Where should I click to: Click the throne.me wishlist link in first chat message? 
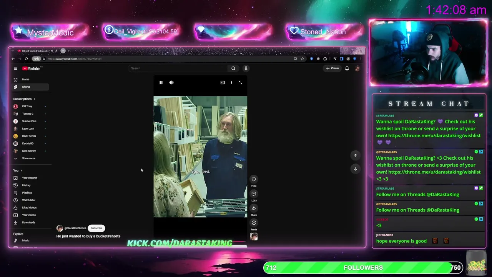click(434, 135)
